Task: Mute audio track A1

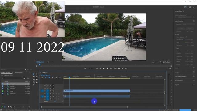Action: pyautogui.click(x=53, y=94)
